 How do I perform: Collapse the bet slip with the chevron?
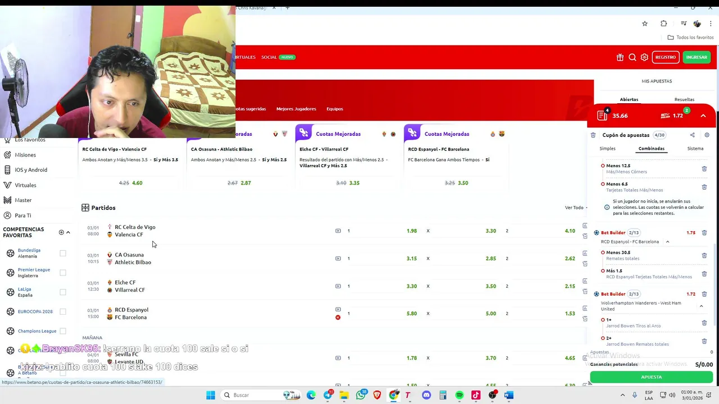703,116
